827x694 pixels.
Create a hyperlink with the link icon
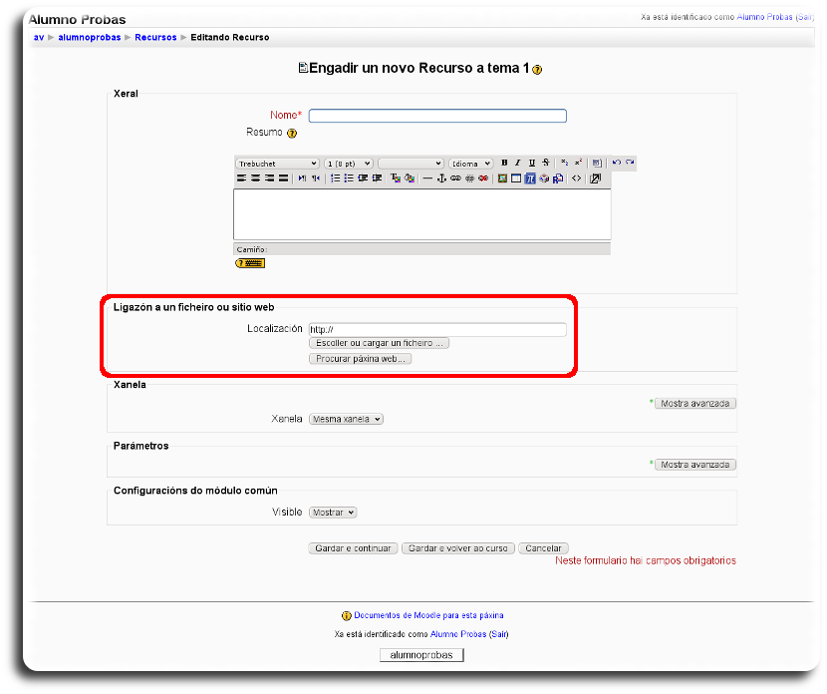tap(454, 178)
